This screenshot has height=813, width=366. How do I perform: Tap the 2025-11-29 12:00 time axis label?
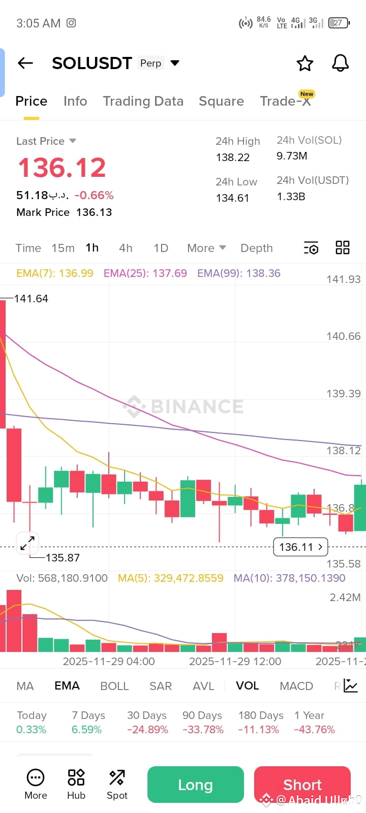tap(235, 662)
